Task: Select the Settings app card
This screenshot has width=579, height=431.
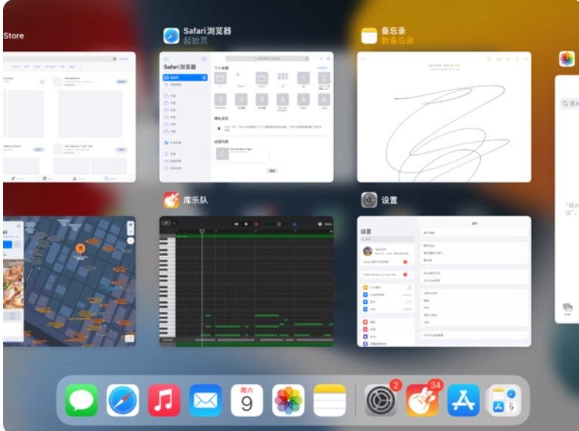Action: pyautogui.click(x=444, y=281)
